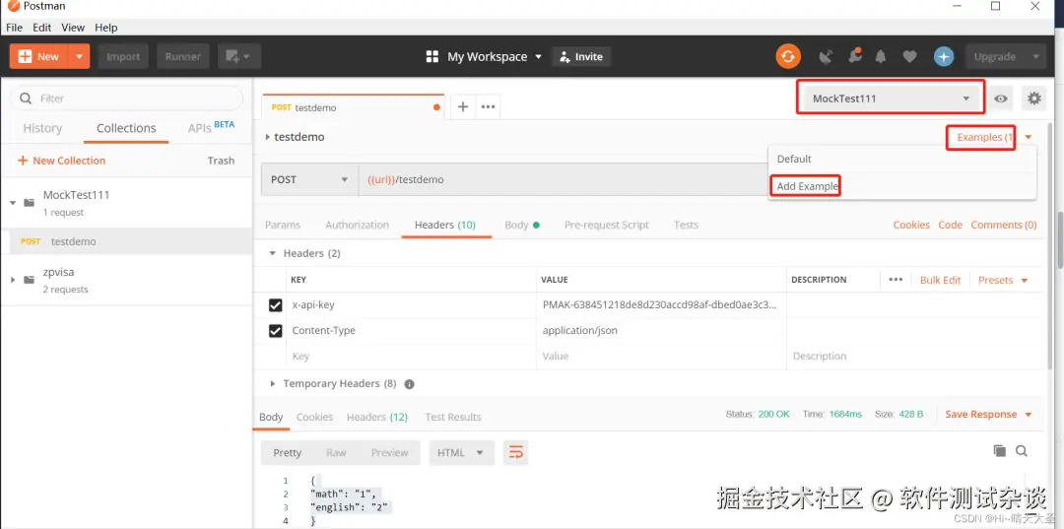
Task: Click the request URL input field
Action: [x=564, y=179]
